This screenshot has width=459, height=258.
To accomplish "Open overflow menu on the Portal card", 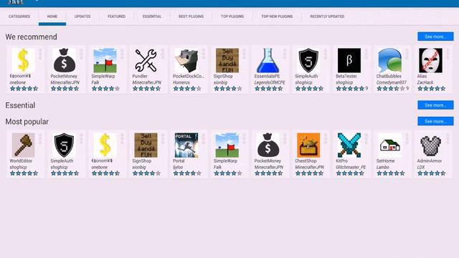I will [x=204, y=139].
